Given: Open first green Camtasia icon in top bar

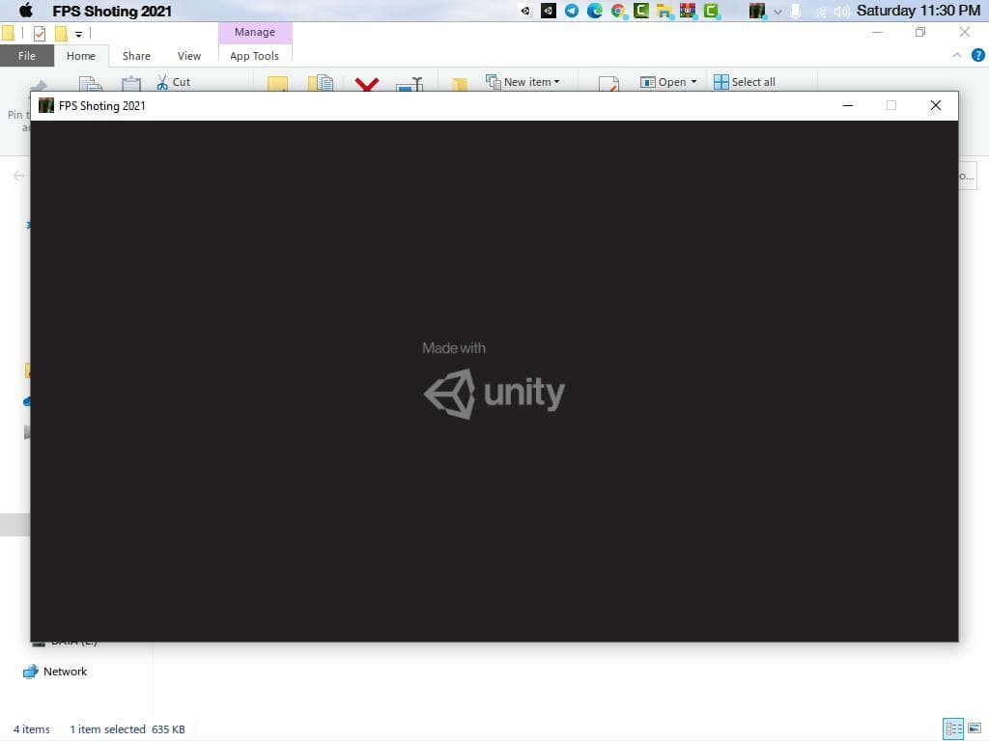Looking at the screenshot, I should [641, 10].
